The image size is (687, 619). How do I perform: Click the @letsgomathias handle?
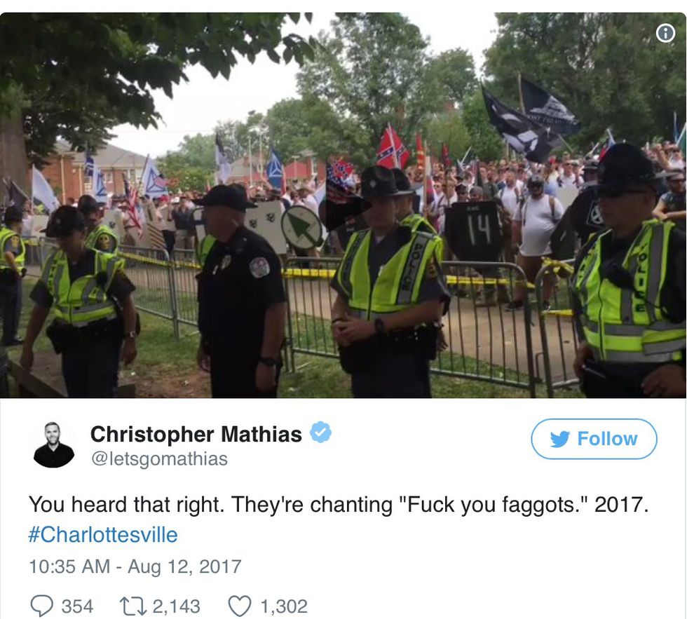pyautogui.click(x=159, y=458)
